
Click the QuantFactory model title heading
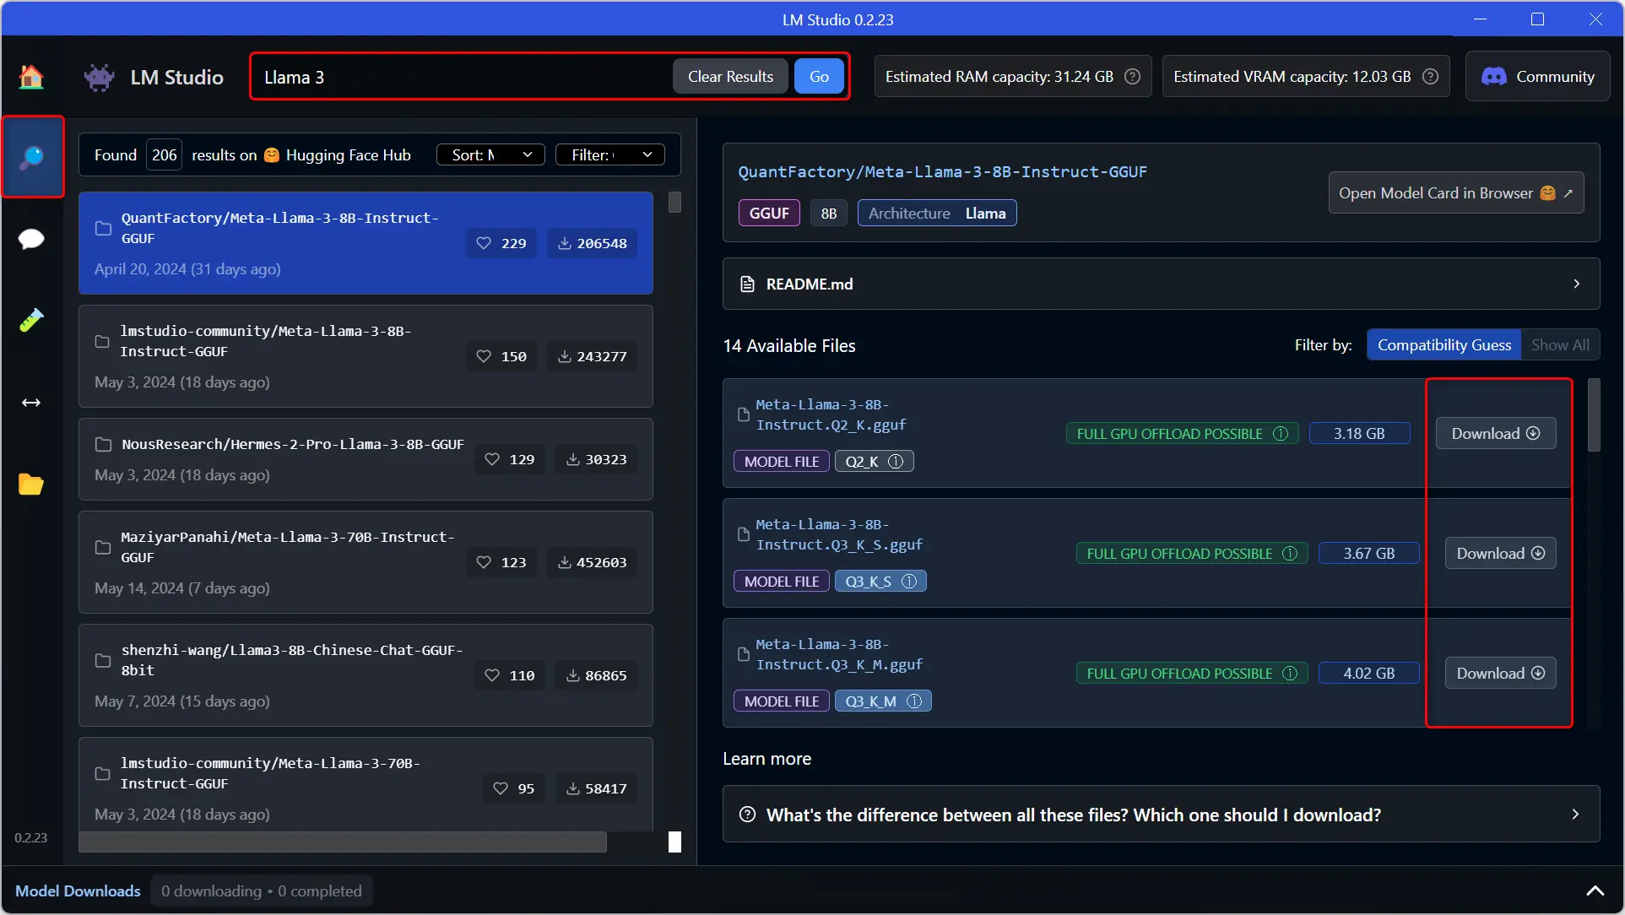(942, 172)
